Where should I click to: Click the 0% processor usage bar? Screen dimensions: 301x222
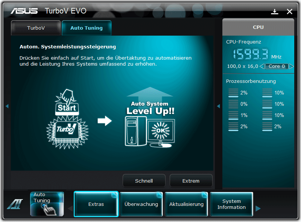tap(233, 104)
